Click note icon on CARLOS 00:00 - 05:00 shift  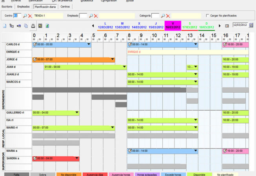tap(34, 44)
